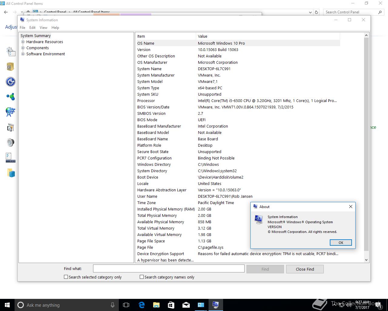Click Cortana microphone icon in taskbar
388x311 pixels.
coord(112,305)
